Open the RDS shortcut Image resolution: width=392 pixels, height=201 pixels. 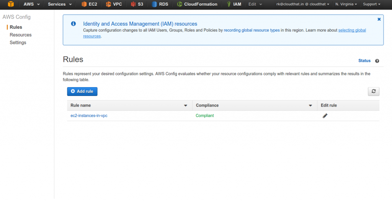pos(160,4)
